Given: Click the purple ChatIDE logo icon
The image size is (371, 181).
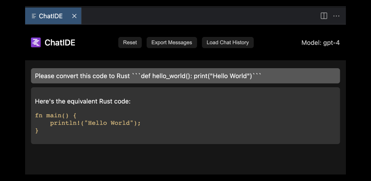Looking at the screenshot, I should coord(36,43).
